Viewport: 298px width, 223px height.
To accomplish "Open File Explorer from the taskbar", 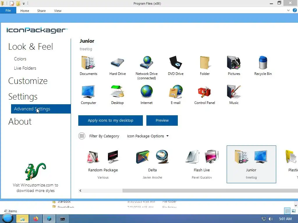I will (x=22, y=219).
